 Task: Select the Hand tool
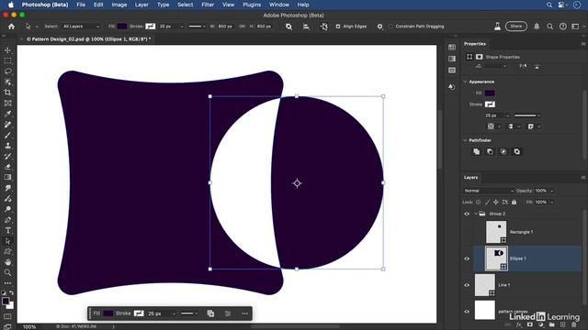pos(7,262)
